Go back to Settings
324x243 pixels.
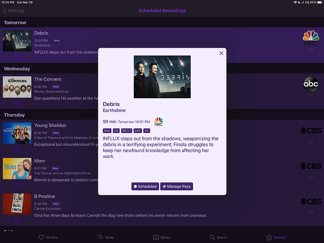(x=14, y=10)
